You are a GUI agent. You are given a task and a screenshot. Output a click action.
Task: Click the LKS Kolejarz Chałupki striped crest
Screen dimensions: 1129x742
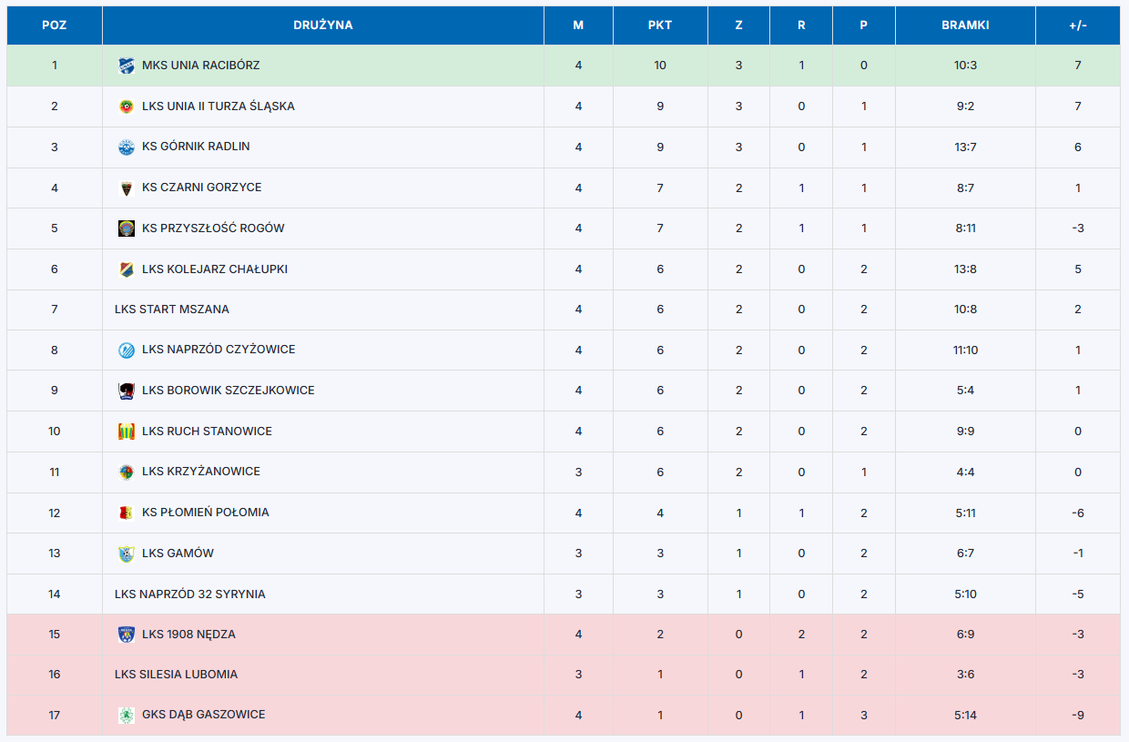pos(127,269)
